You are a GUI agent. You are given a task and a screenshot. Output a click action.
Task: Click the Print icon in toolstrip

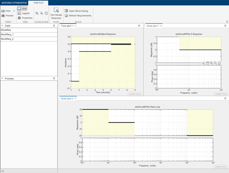tap(3, 11)
